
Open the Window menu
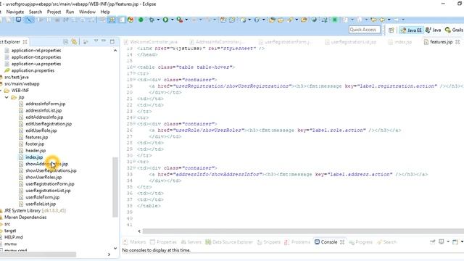pos(87,12)
